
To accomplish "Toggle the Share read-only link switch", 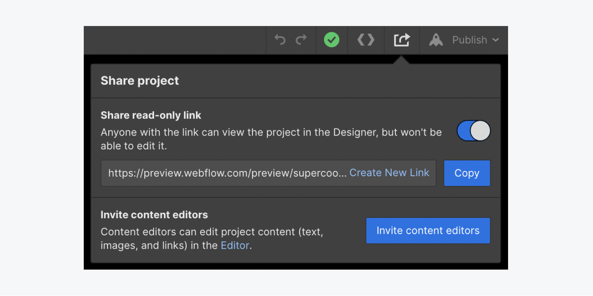I will pyautogui.click(x=474, y=131).
